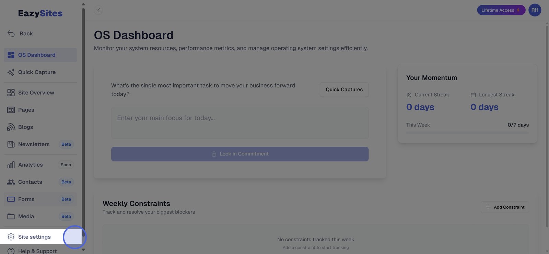The height and width of the screenshot is (254, 549).
Task: Open the RH user avatar menu
Action: point(535,10)
